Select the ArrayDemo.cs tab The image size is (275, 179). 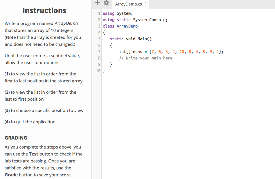click(128, 4)
